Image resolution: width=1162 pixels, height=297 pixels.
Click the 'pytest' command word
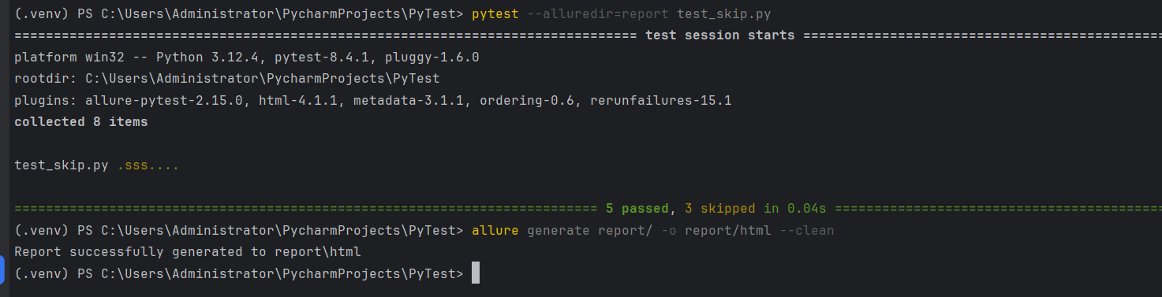pyautogui.click(x=495, y=14)
